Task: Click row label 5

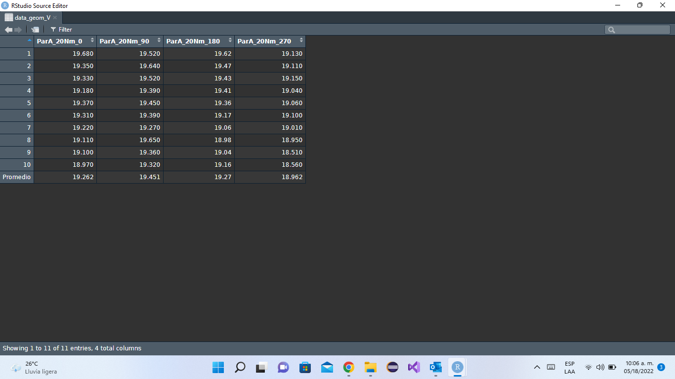Action: 17,103
